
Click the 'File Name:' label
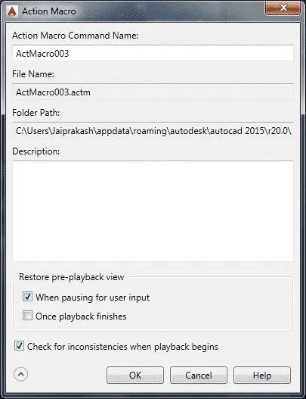point(33,74)
